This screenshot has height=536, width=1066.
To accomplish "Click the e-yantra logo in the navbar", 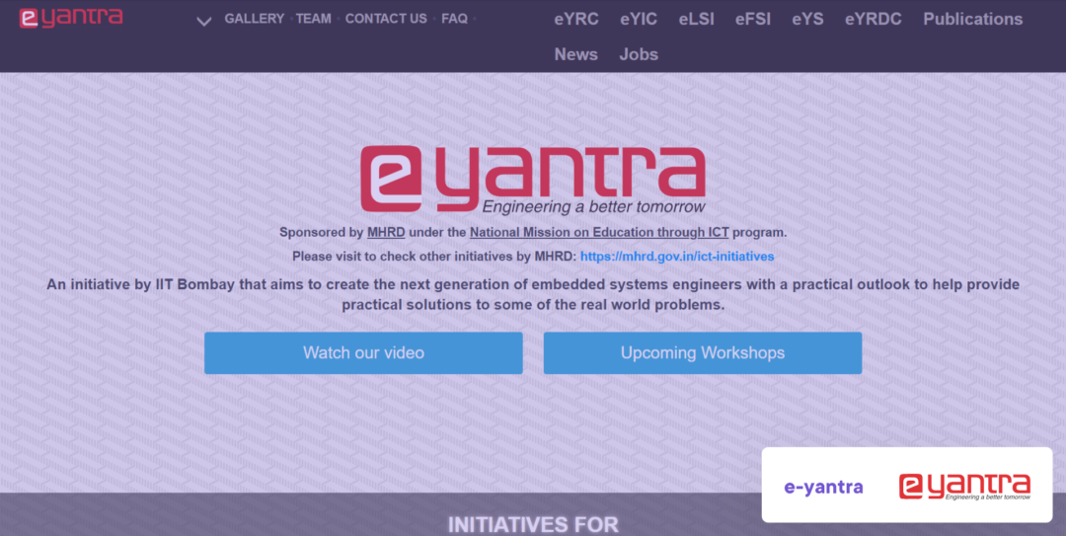I will [71, 18].
